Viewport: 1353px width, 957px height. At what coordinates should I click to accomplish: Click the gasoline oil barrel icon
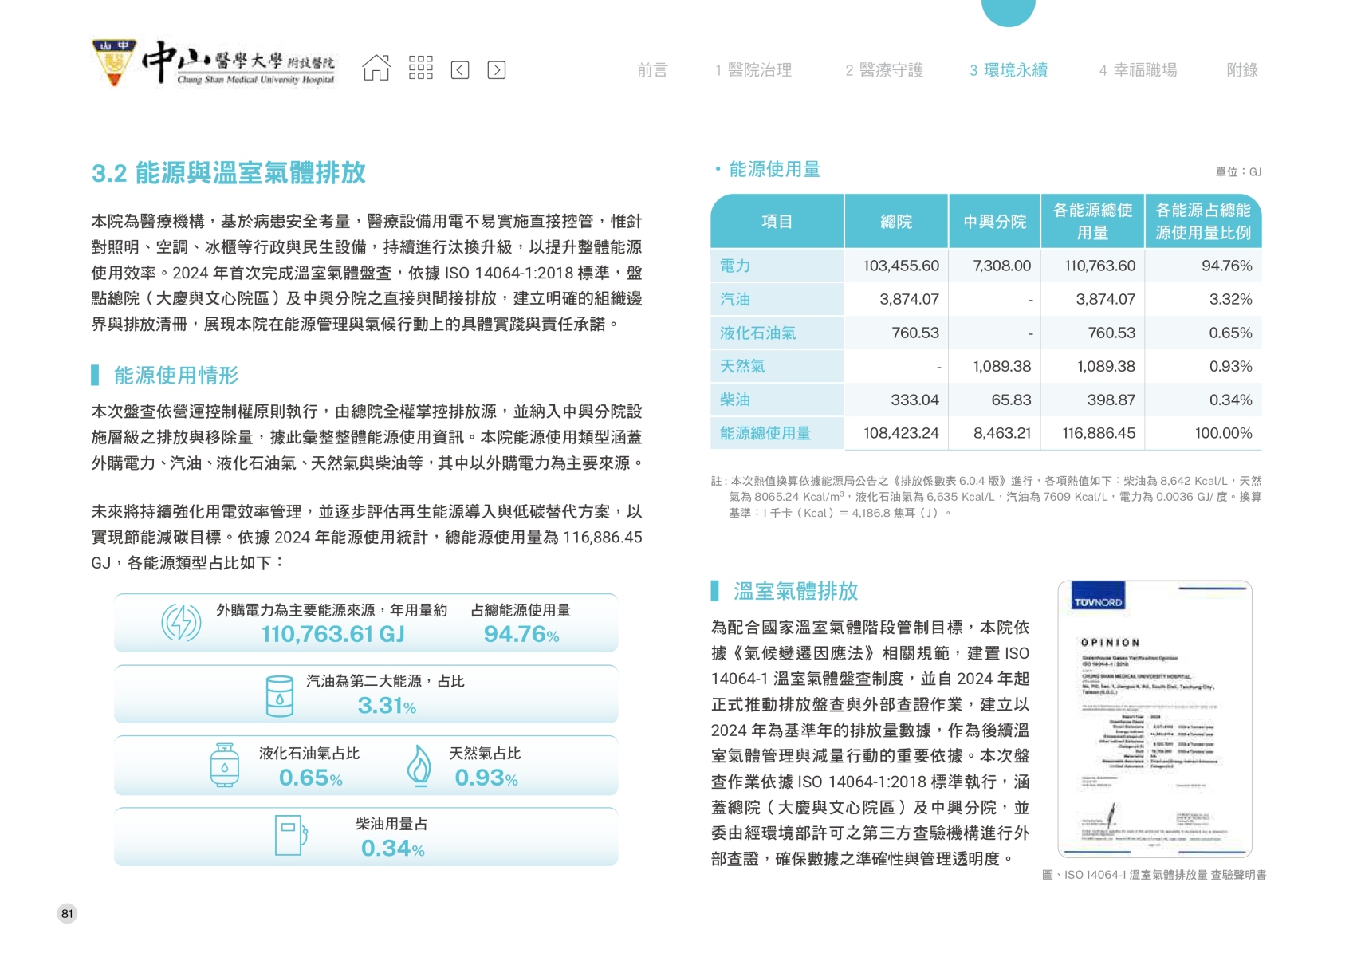[279, 695]
